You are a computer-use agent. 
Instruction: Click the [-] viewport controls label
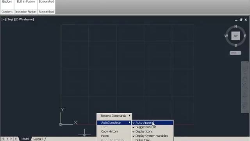(x=4, y=19)
